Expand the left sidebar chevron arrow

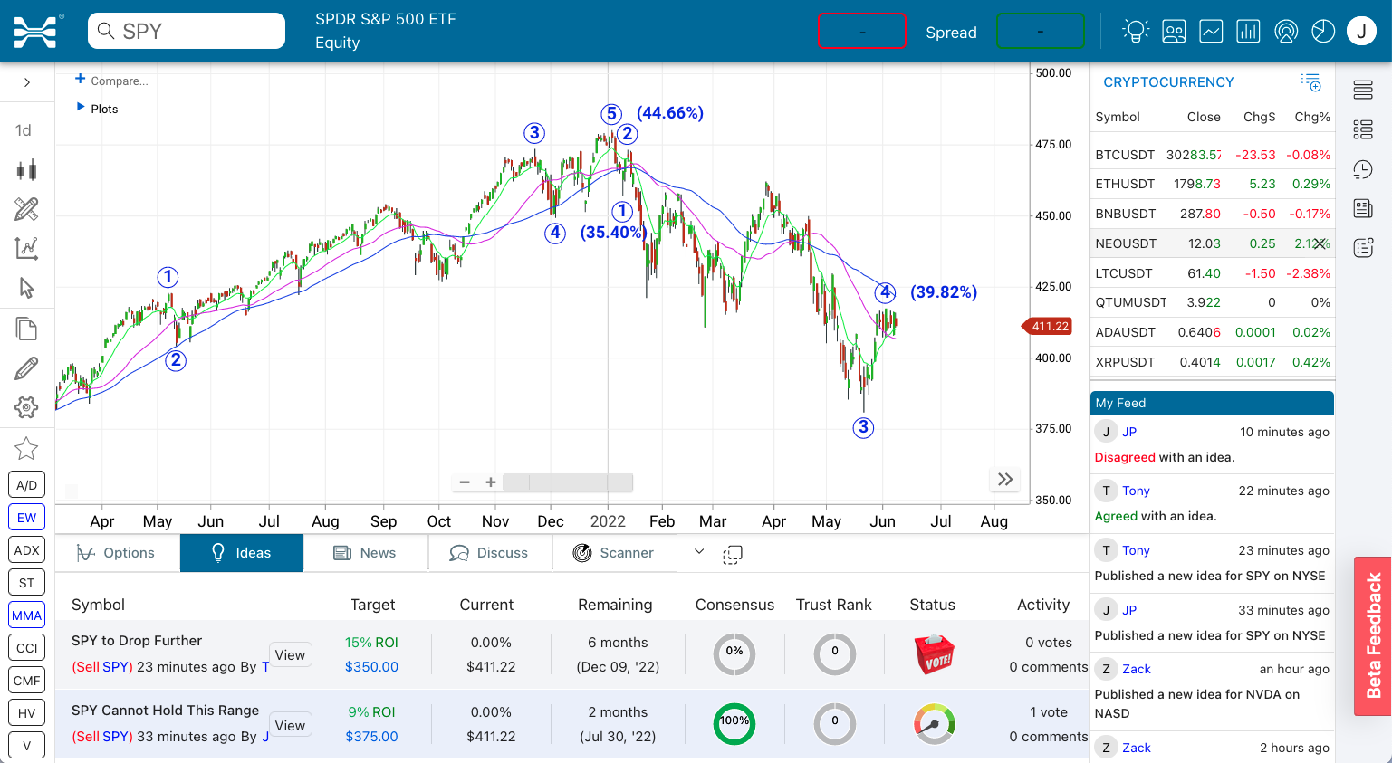(27, 82)
